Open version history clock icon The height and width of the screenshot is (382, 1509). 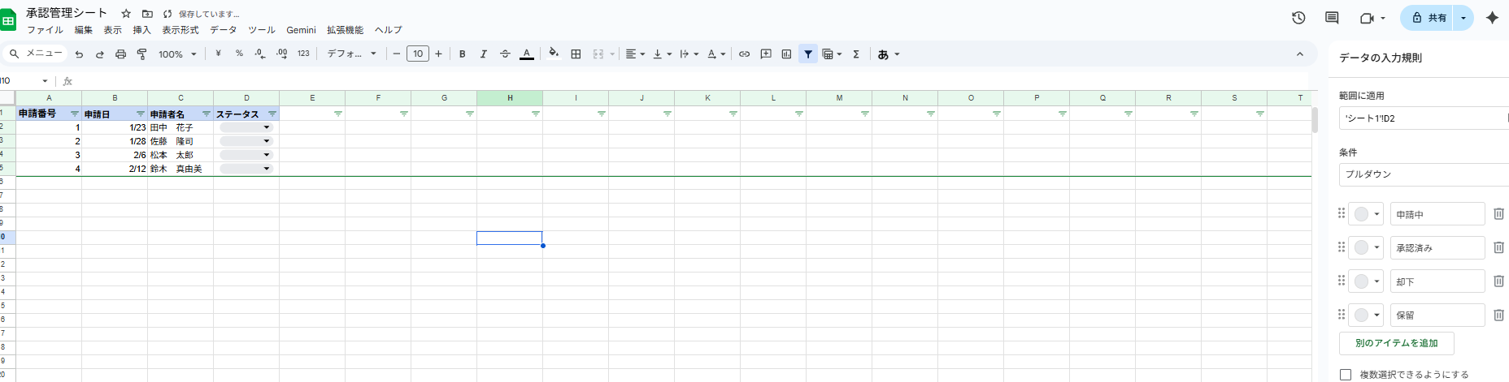click(1298, 18)
